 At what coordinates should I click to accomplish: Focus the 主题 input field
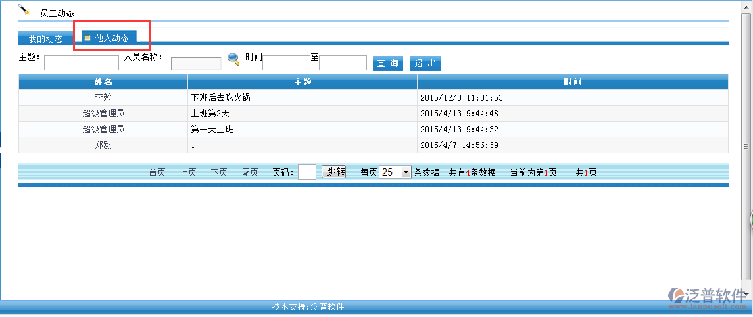(x=81, y=63)
